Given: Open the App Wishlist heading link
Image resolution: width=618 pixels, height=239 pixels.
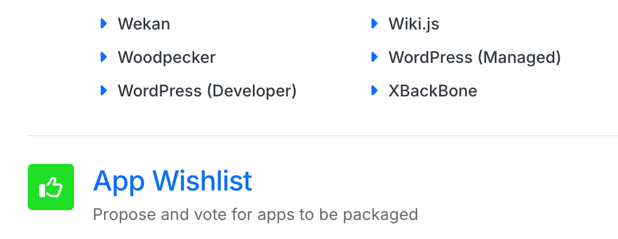Looking at the screenshot, I should [172, 181].
